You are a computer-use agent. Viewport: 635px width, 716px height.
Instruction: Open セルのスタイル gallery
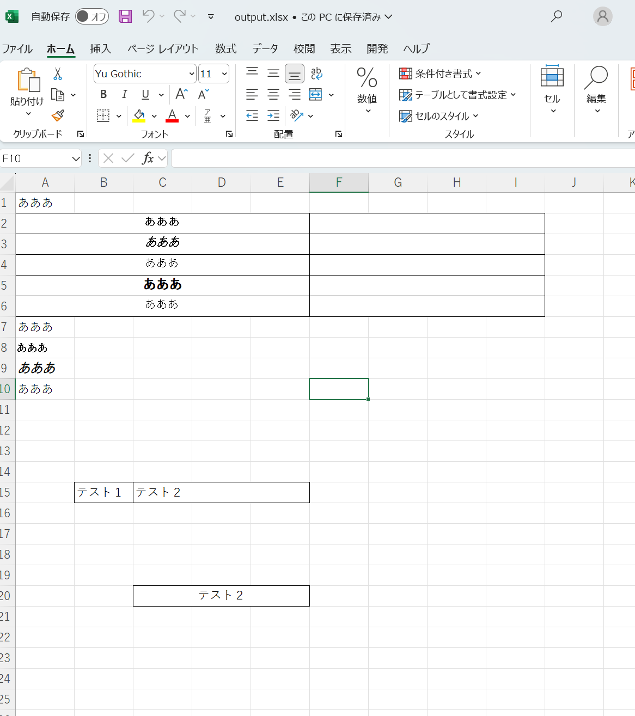(x=437, y=116)
